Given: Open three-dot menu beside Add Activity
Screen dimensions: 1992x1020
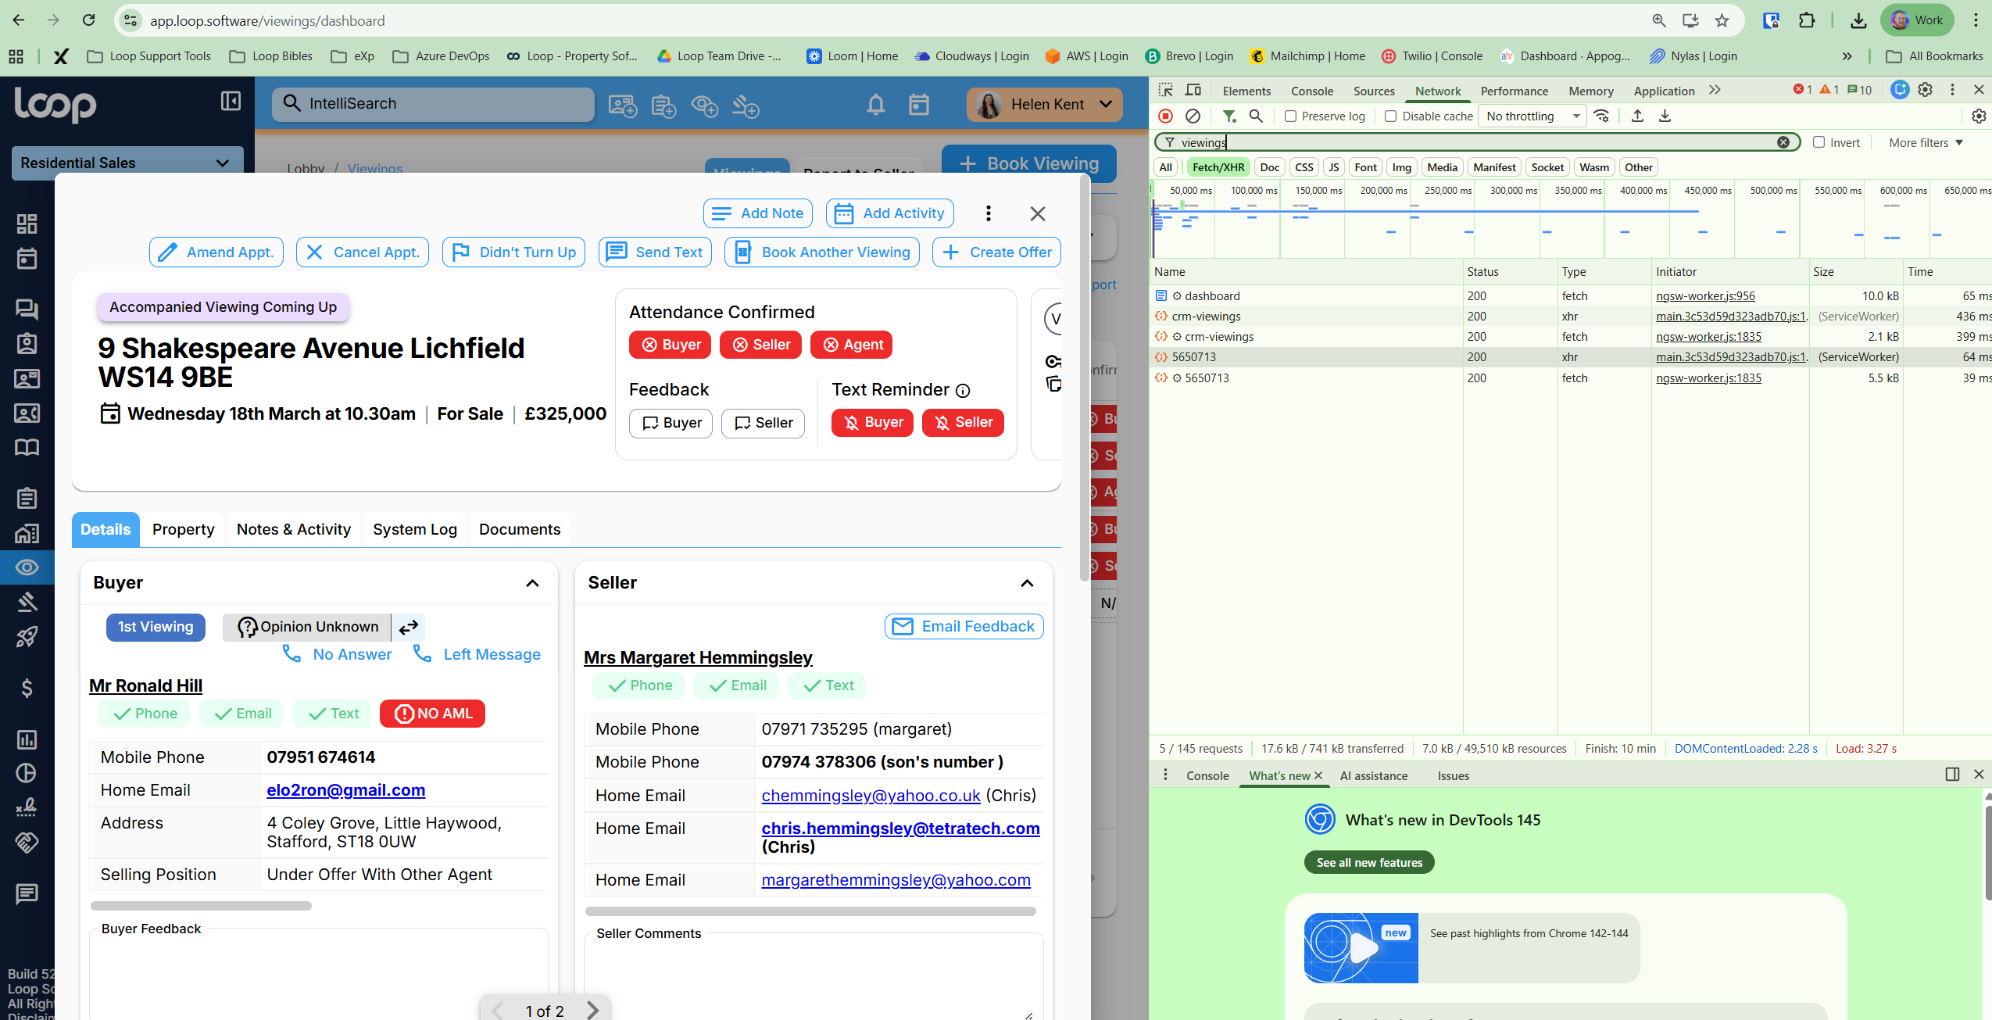Looking at the screenshot, I should tap(989, 213).
